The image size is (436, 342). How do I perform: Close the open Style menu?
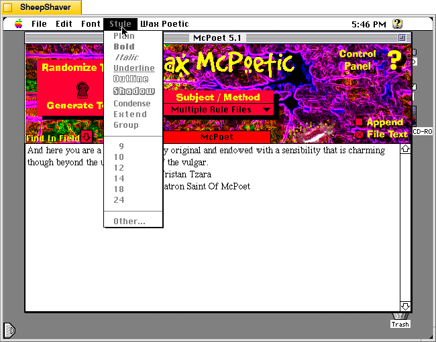120,24
